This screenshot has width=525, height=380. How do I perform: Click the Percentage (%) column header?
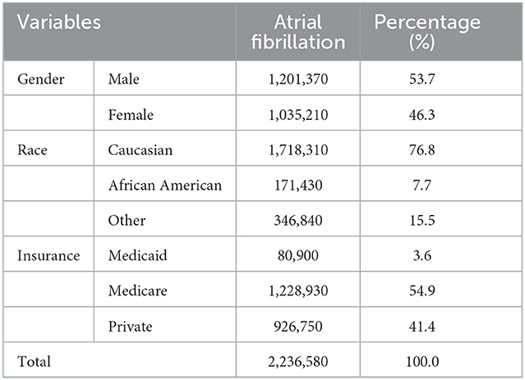(x=426, y=33)
